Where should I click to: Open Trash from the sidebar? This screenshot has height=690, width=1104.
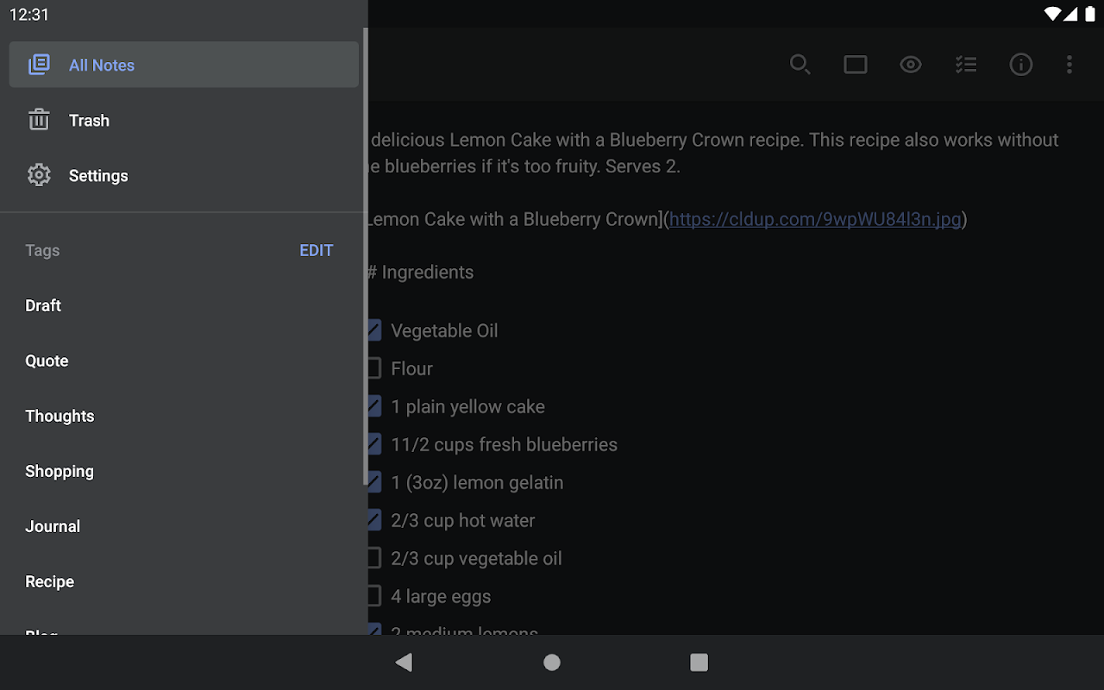coord(89,120)
